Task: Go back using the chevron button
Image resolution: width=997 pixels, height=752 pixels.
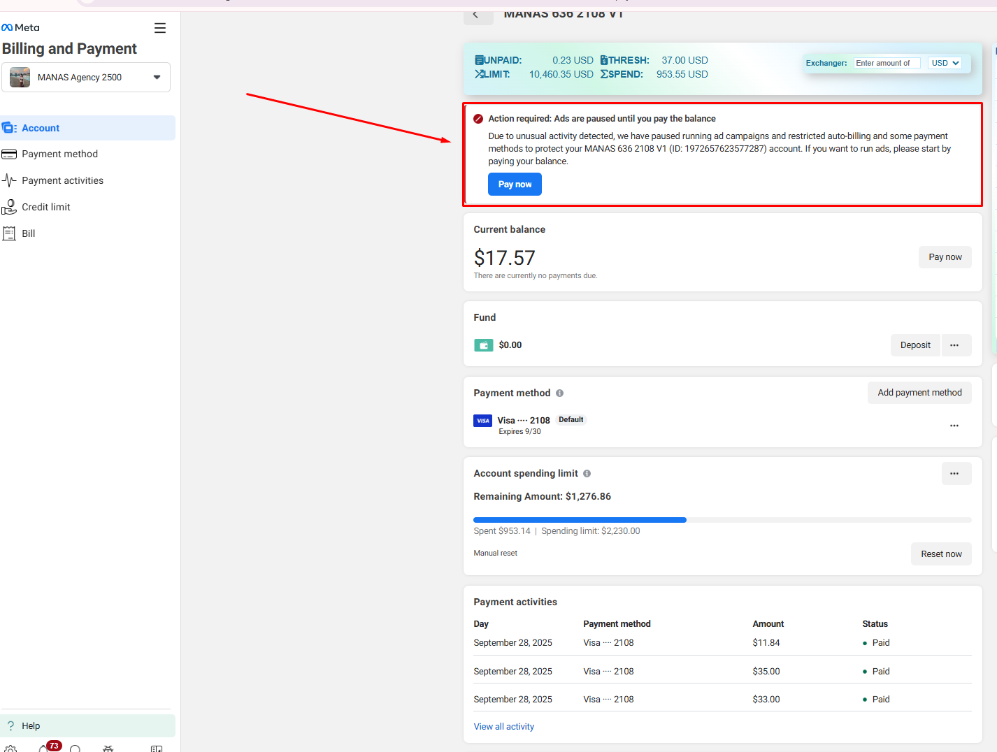Action: [x=478, y=15]
